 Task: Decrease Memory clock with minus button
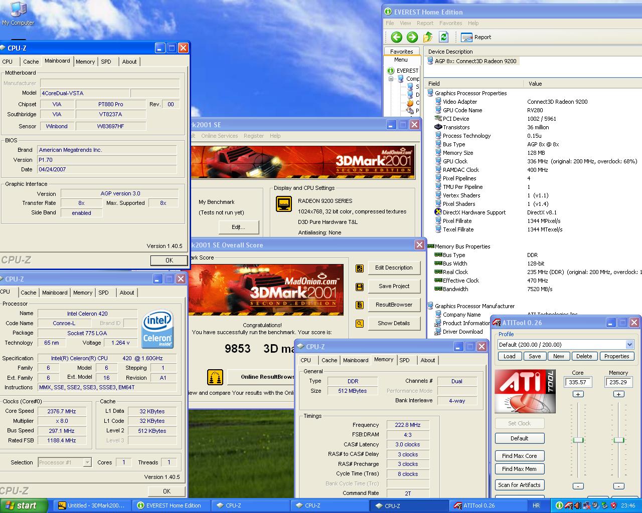619,486
